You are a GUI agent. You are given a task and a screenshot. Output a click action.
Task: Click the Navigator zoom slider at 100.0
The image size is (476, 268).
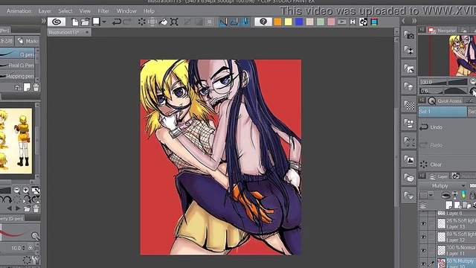point(443,82)
